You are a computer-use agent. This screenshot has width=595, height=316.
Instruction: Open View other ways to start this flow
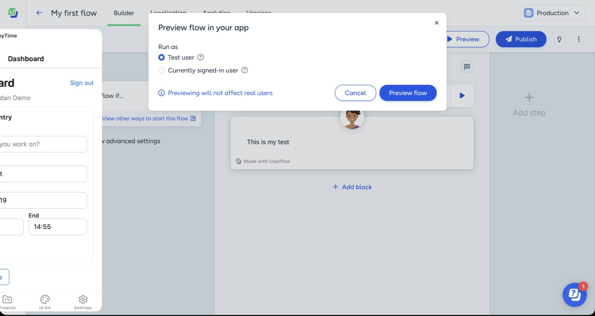149,118
